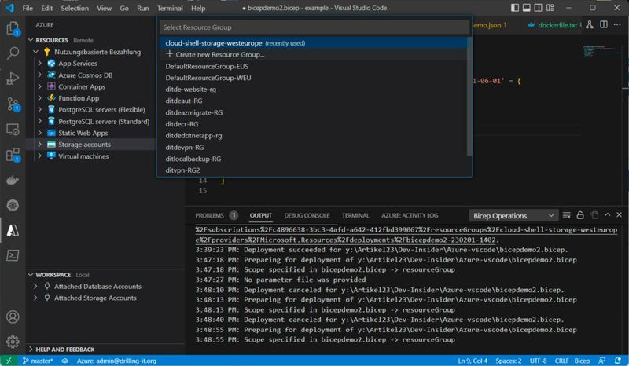Expand the HELP AND FEEDBACK section
Screen dimensions: 629x366
click(x=31, y=350)
